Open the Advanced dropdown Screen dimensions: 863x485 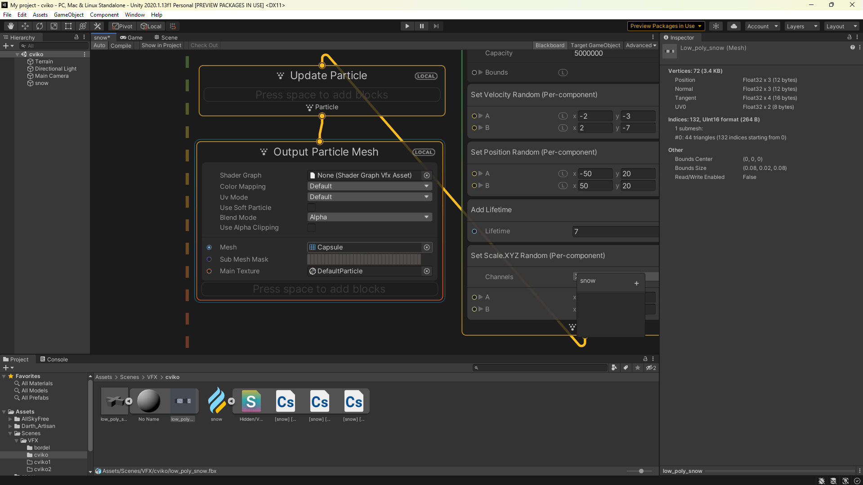[641, 45]
